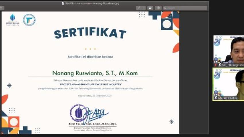This screenshot has height=137, width=244.
Task: Click "Dekan Fakultas Teknologi Informasi" text
Action: point(93,128)
